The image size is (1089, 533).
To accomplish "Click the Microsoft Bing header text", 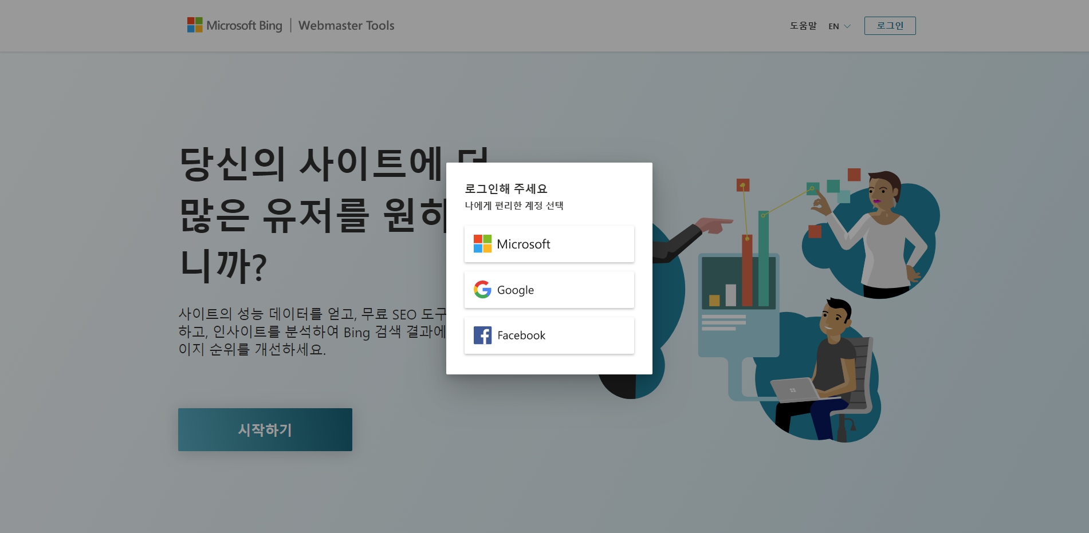I will pos(244,25).
